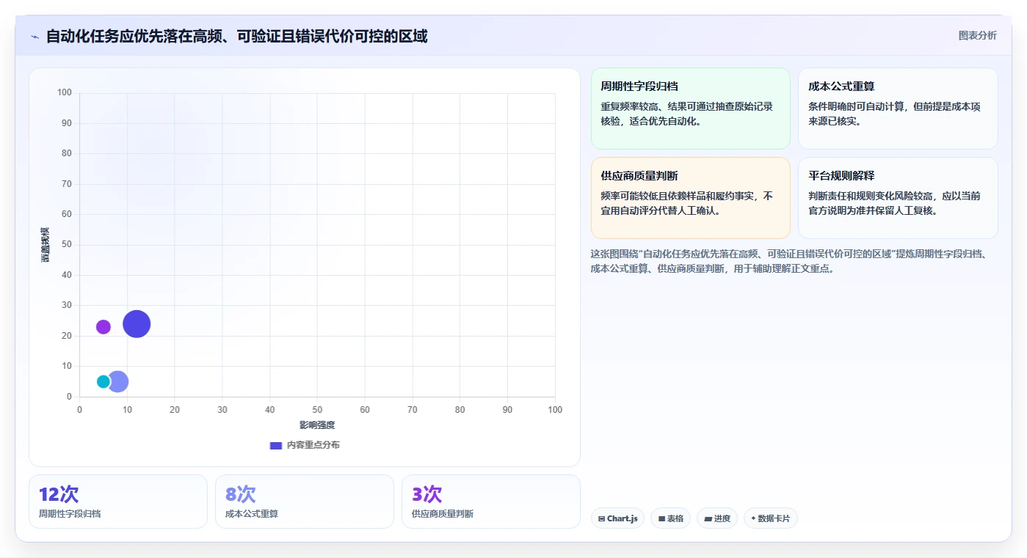Select the Chart.js tag chip
The image size is (1027, 558).
(617, 518)
